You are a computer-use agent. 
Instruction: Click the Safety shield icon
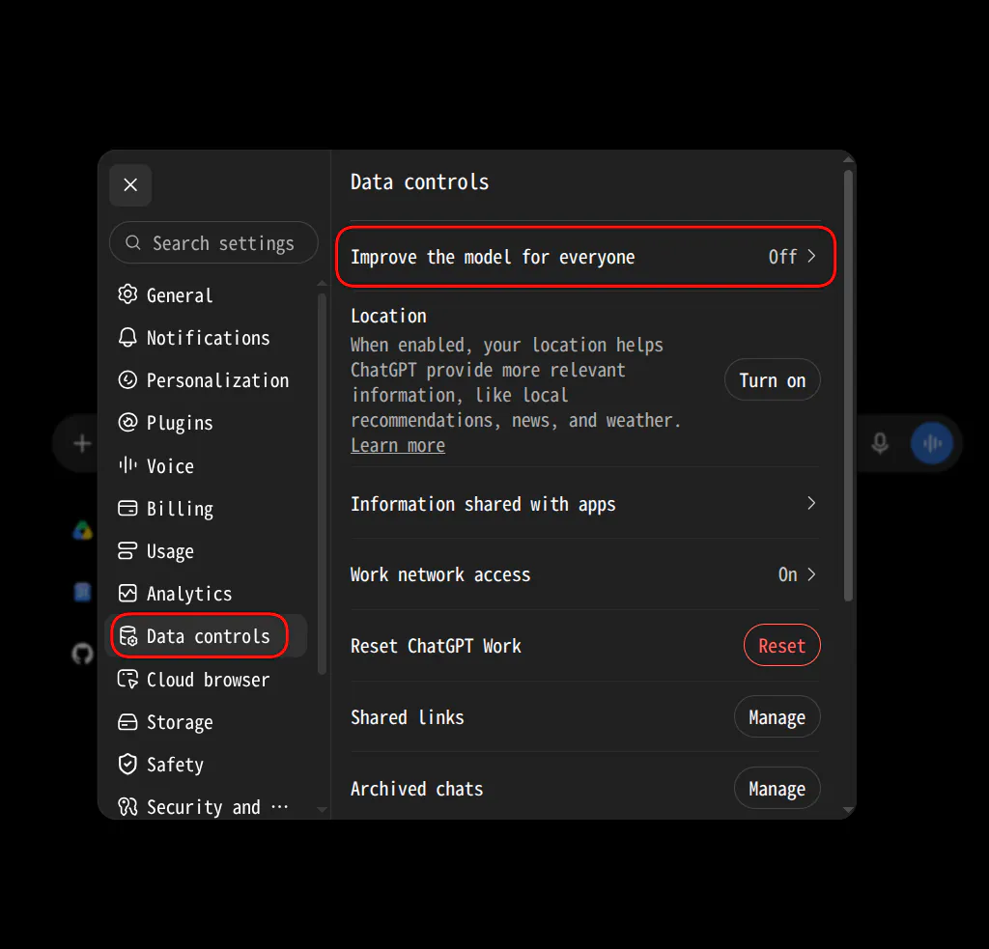click(x=127, y=765)
